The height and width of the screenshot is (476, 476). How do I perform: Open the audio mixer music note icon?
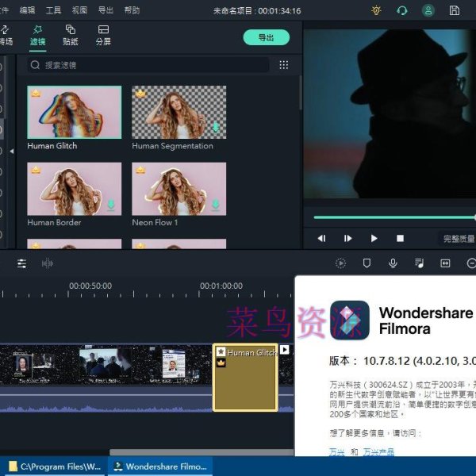pyautogui.click(x=419, y=263)
